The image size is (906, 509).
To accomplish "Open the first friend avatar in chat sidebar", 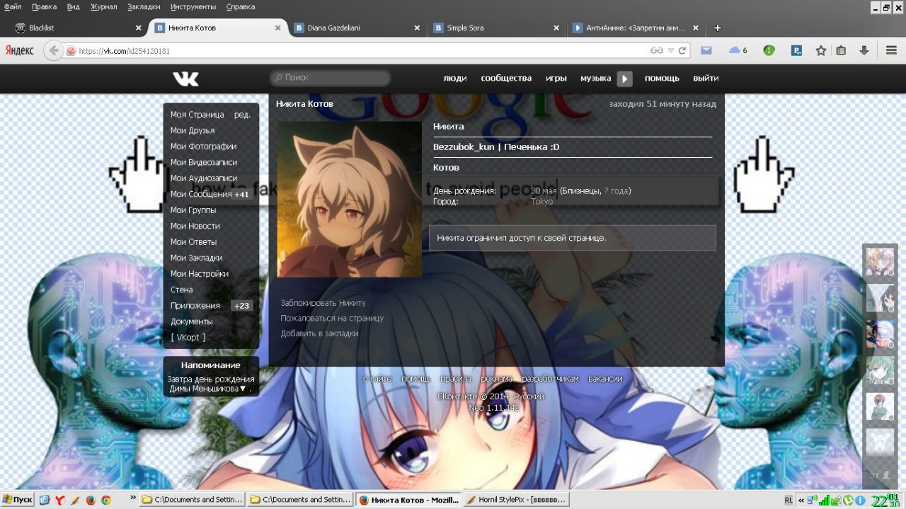I will pos(880,262).
